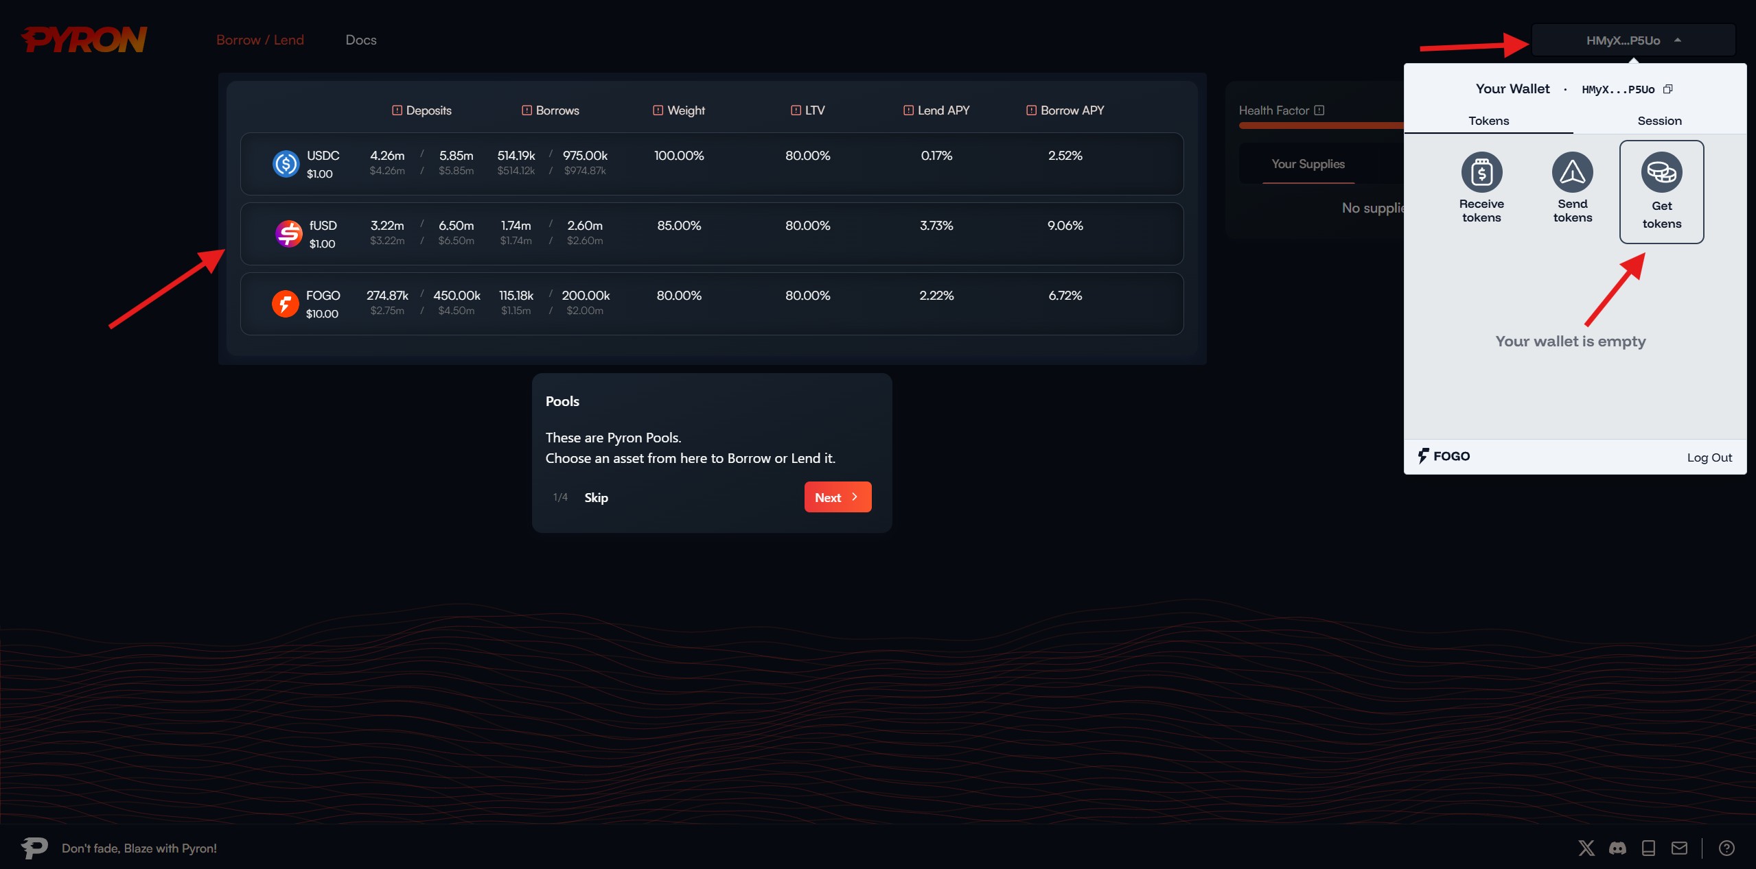Screen dimensions: 1756x869
Task: Open the X (Twitter) footer icon
Action: [1586, 848]
